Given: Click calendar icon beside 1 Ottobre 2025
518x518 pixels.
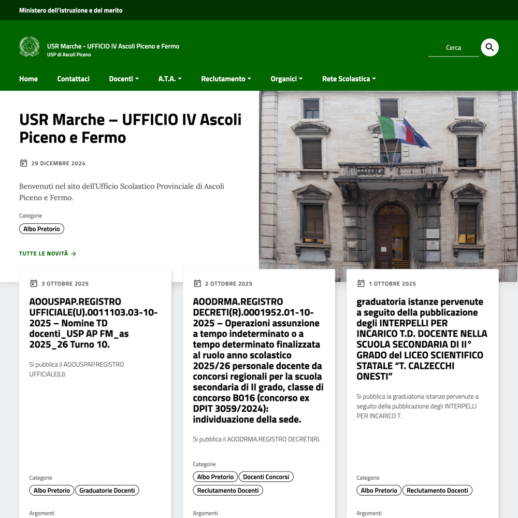Looking at the screenshot, I should click(x=361, y=283).
